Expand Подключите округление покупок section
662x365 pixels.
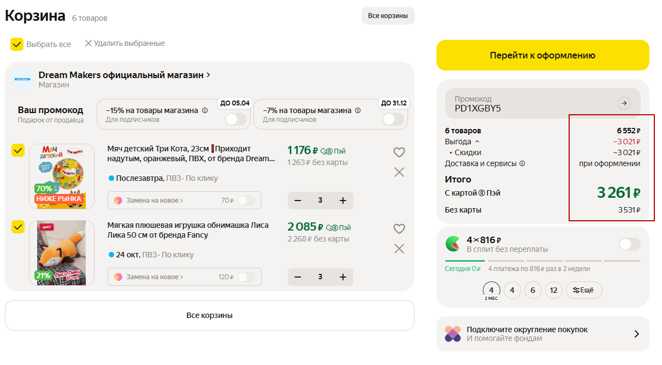(x=636, y=334)
